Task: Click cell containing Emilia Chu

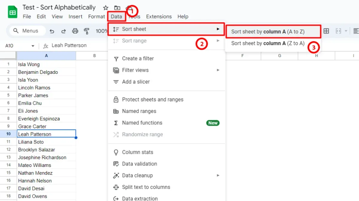Action: tap(46, 103)
